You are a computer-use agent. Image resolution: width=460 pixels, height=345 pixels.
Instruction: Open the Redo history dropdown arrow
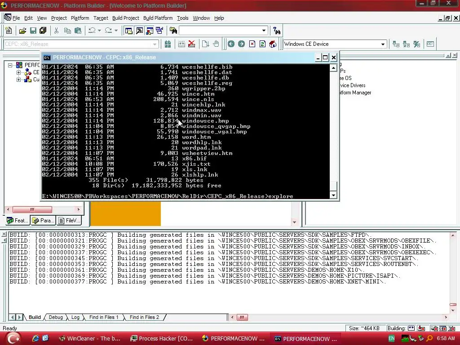pyautogui.click(x=116, y=31)
